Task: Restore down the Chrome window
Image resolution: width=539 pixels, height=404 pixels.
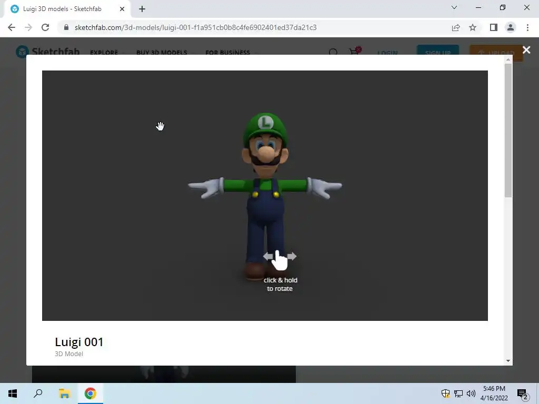Action: point(503,7)
